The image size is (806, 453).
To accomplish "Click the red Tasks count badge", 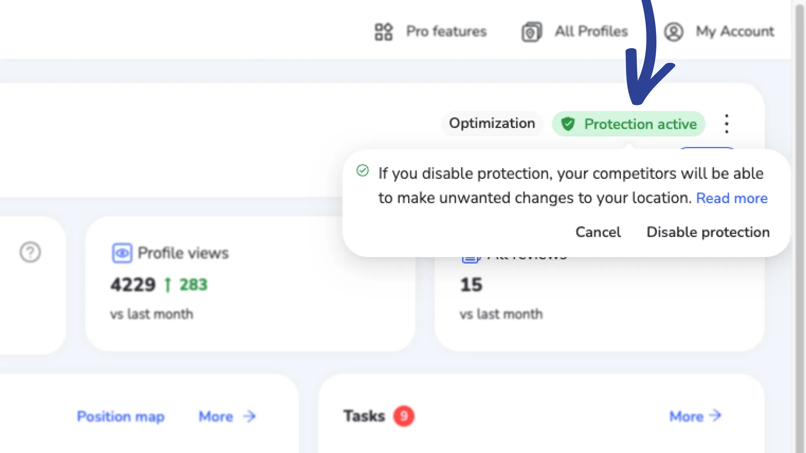I will [x=403, y=416].
